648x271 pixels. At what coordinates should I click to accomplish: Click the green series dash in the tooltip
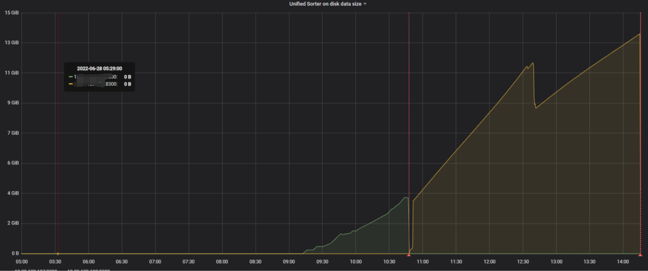(x=71, y=77)
